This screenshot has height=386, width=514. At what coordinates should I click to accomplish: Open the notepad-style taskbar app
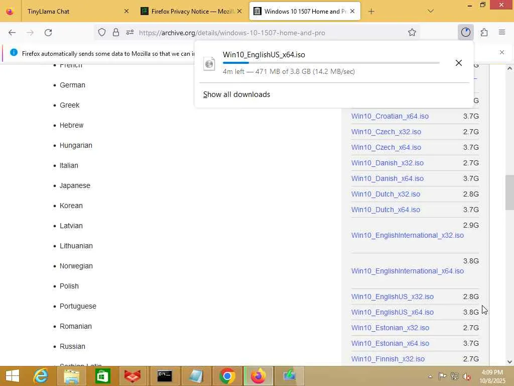pyautogui.click(x=196, y=376)
